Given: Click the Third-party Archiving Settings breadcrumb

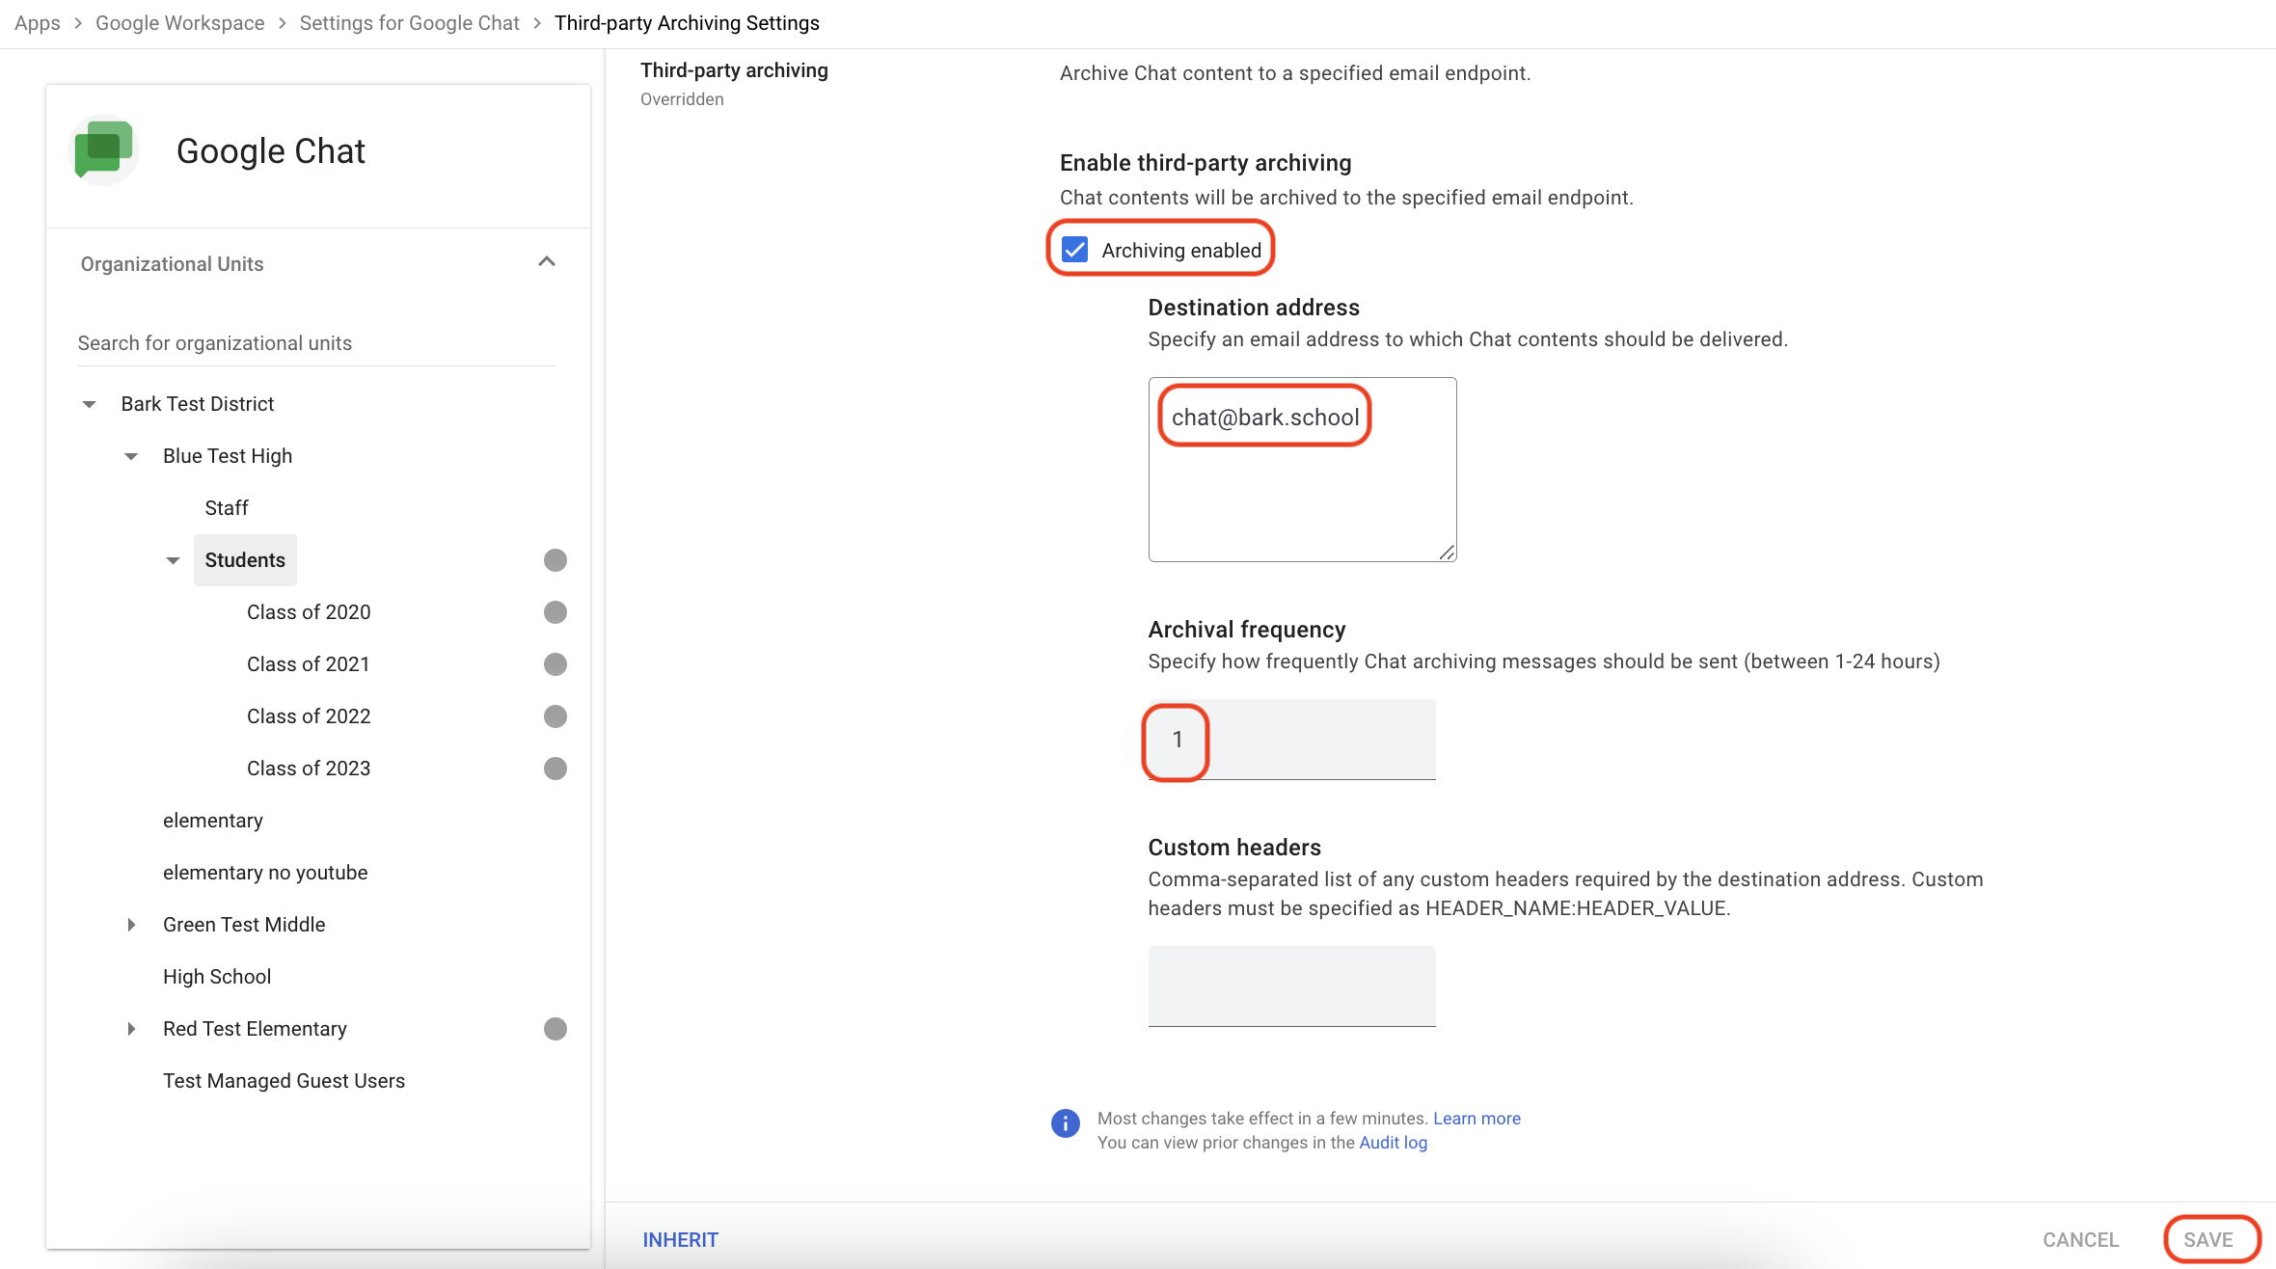Looking at the screenshot, I should click(x=687, y=23).
